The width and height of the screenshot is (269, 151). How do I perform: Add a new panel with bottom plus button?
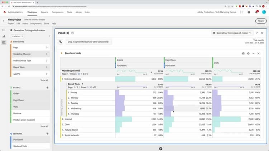[161, 149]
